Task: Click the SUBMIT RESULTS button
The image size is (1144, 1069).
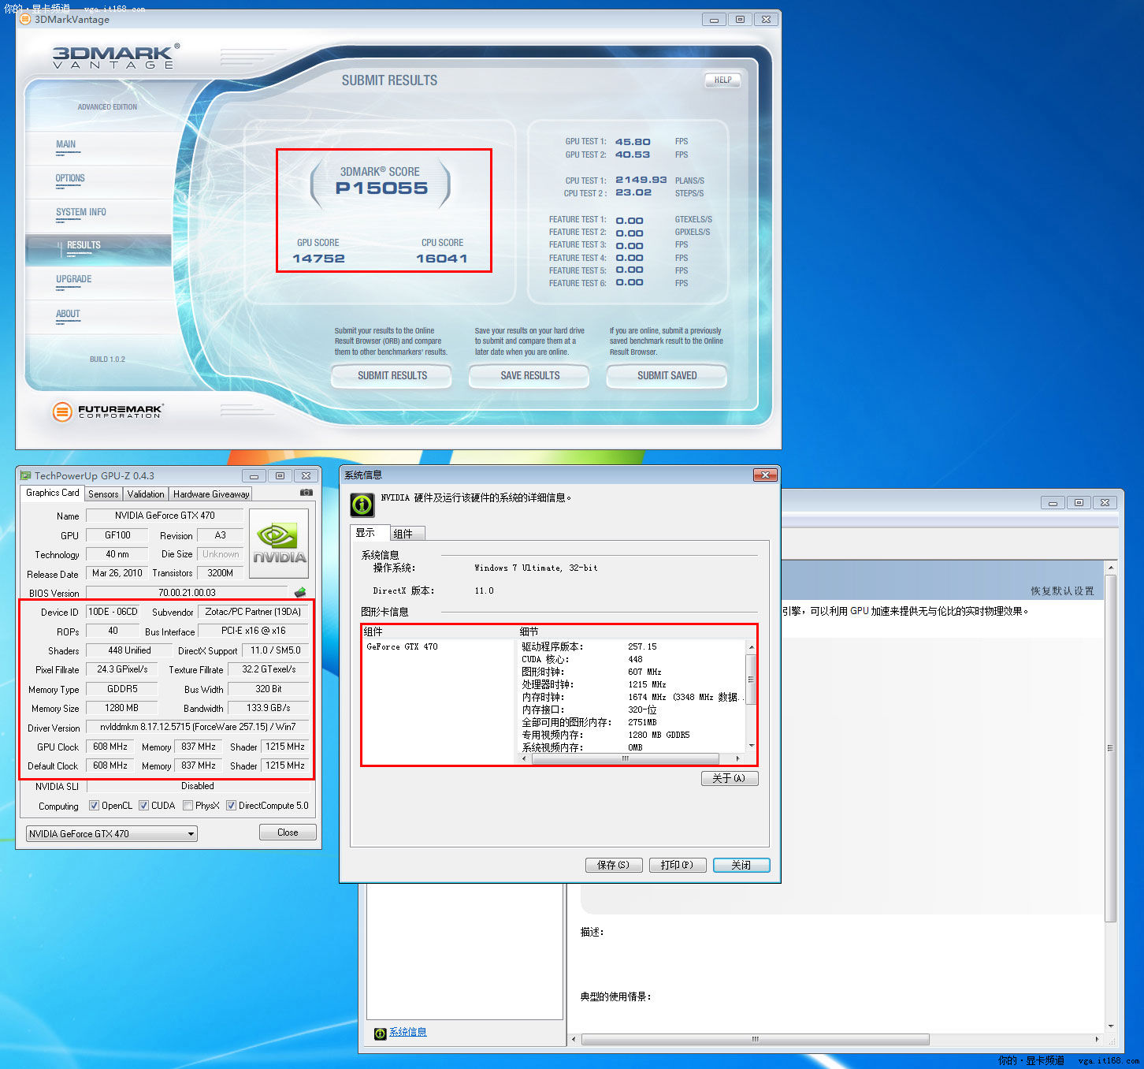Action: (x=392, y=376)
